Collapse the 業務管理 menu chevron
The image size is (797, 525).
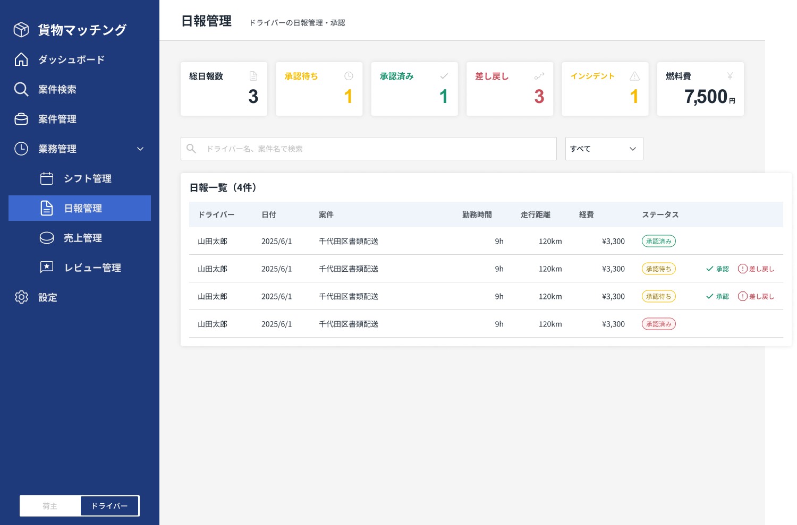click(140, 149)
